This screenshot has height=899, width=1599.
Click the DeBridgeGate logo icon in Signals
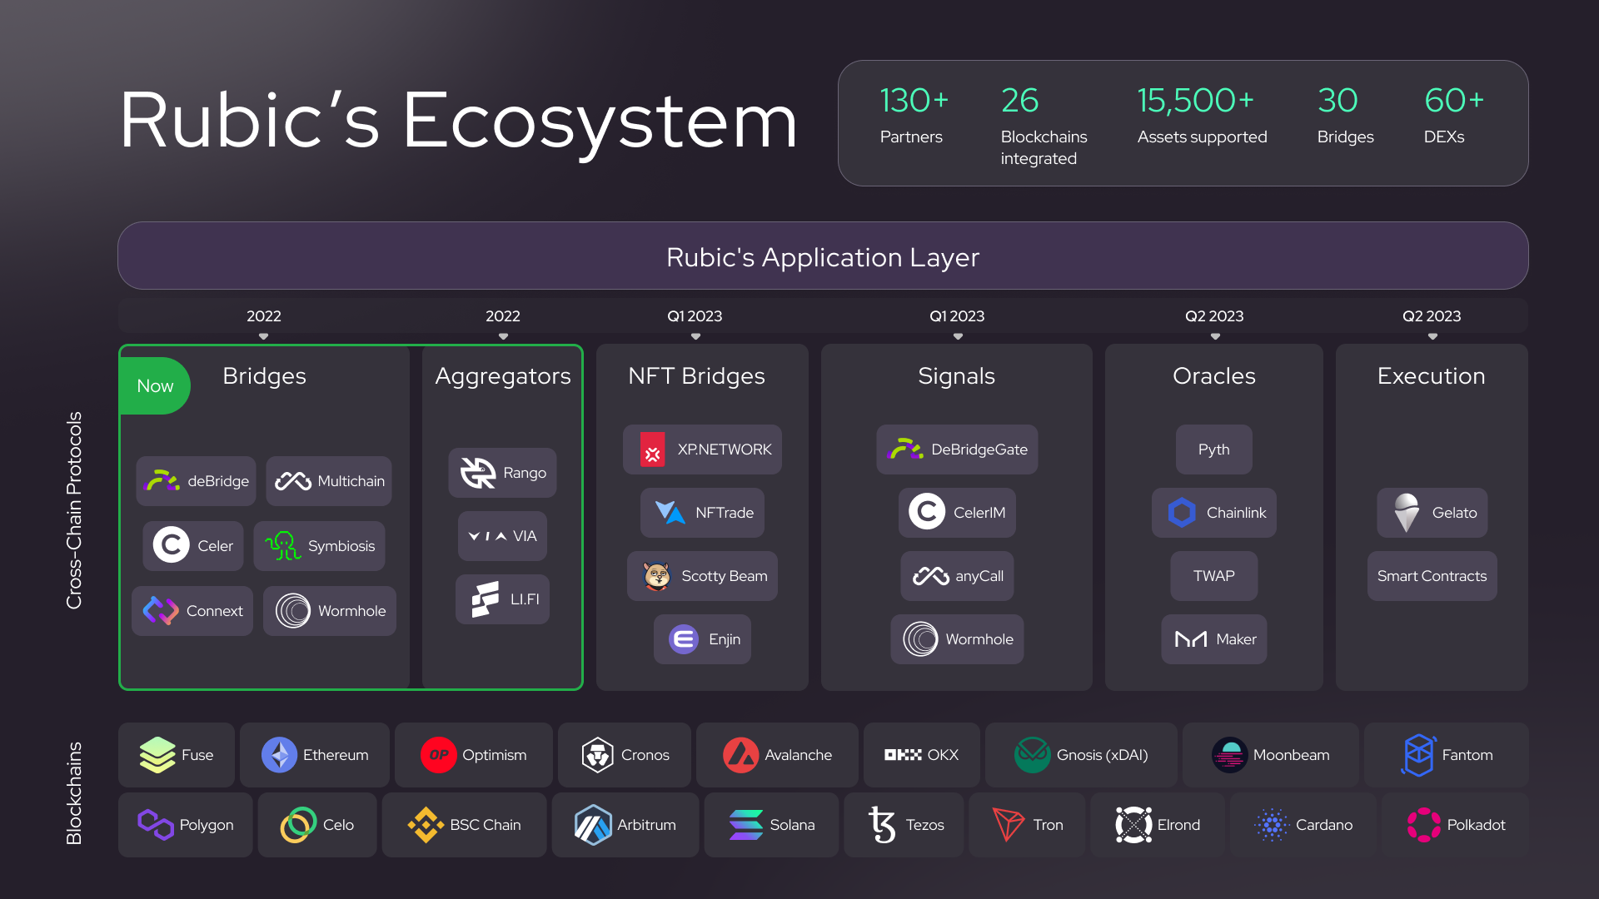(906, 449)
